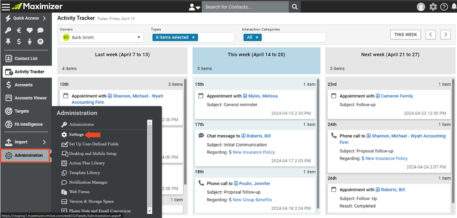Go to next week with right arrow

(445, 35)
